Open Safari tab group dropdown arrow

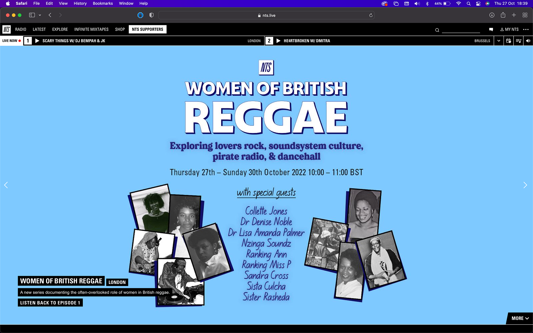(40, 15)
